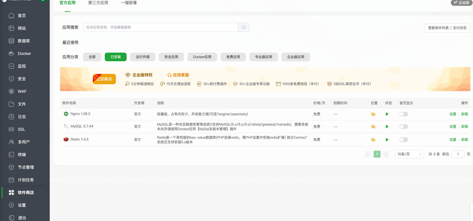
Task: Open 设置 for Redis 7.4.5
Action: pyautogui.click(x=453, y=140)
